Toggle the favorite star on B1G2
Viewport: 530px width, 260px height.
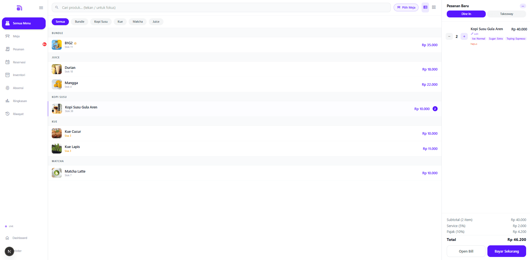[x=75, y=43]
